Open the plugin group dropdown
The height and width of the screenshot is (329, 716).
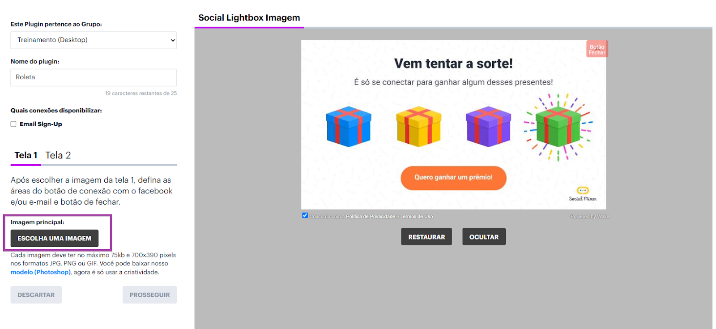(x=94, y=40)
